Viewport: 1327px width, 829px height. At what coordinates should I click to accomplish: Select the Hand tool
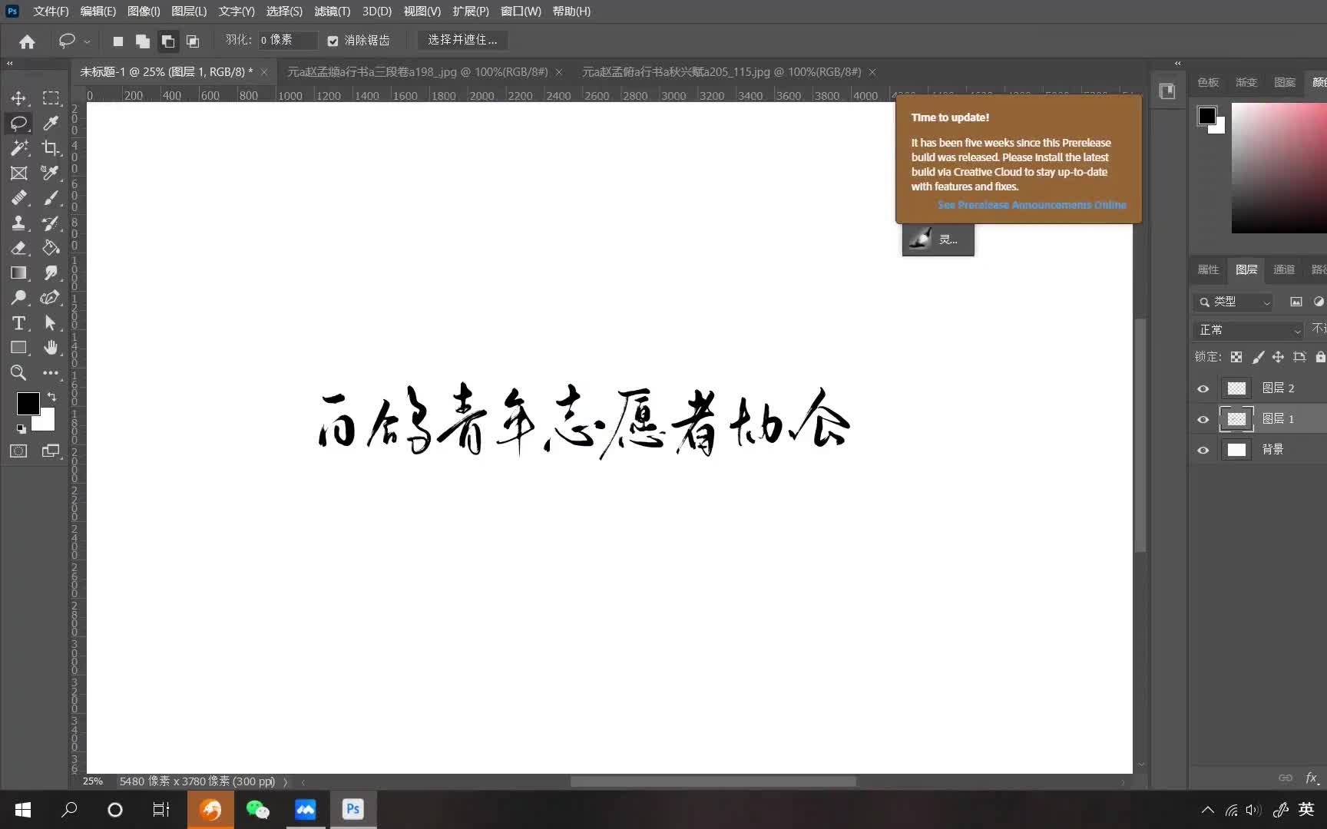point(51,348)
